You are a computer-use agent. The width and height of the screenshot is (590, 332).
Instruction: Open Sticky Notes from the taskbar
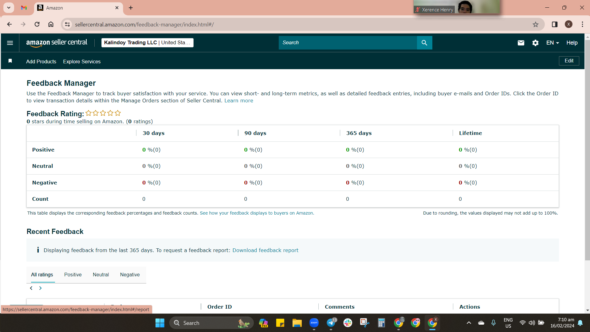pyautogui.click(x=280, y=323)
